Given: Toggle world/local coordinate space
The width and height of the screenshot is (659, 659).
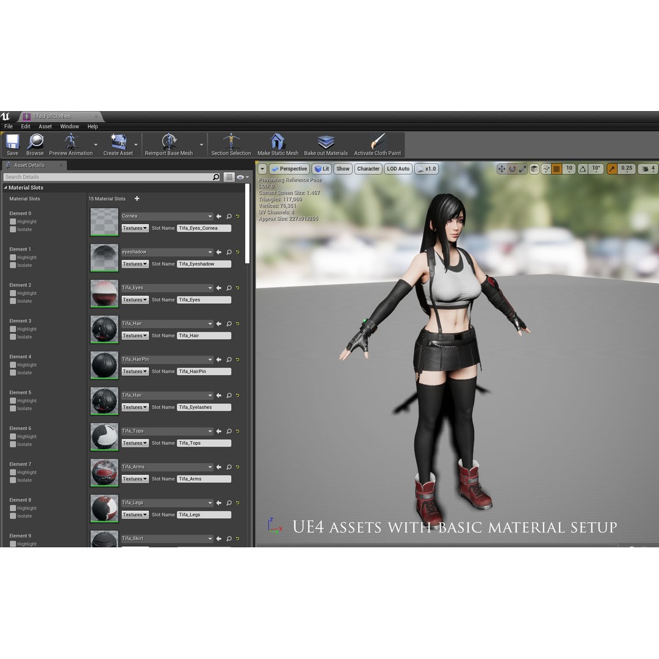Looking at the screenshot, I should 534,169.
